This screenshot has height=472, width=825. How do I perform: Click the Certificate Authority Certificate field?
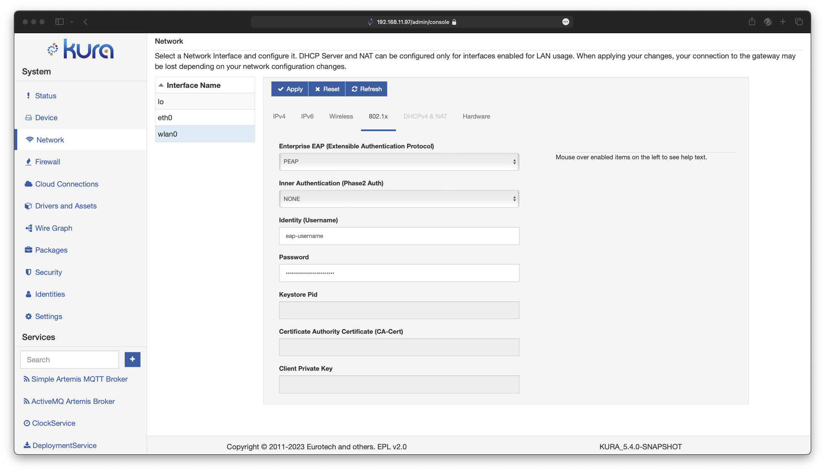[399, 347]
